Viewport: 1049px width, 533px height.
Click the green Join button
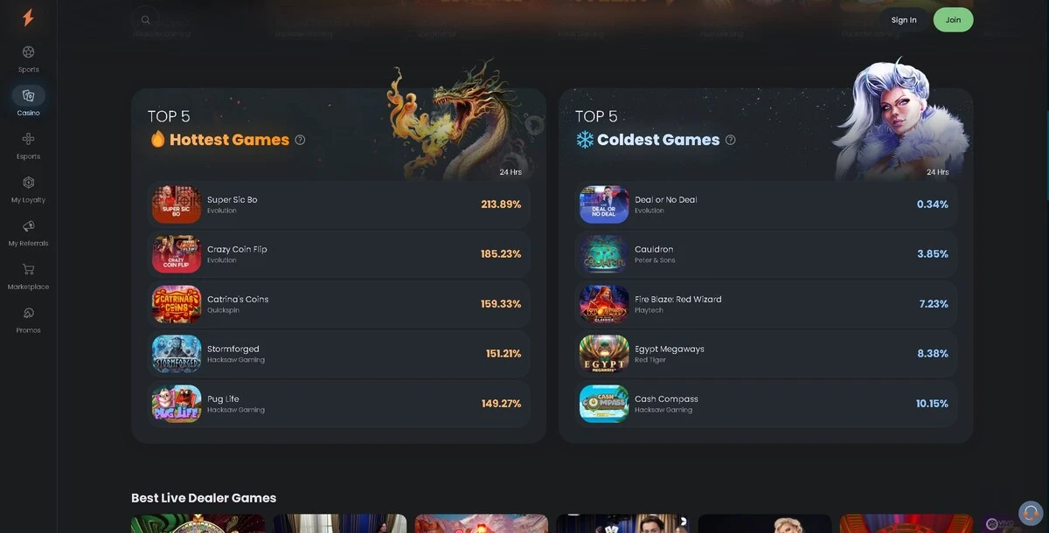coord(953,19)
